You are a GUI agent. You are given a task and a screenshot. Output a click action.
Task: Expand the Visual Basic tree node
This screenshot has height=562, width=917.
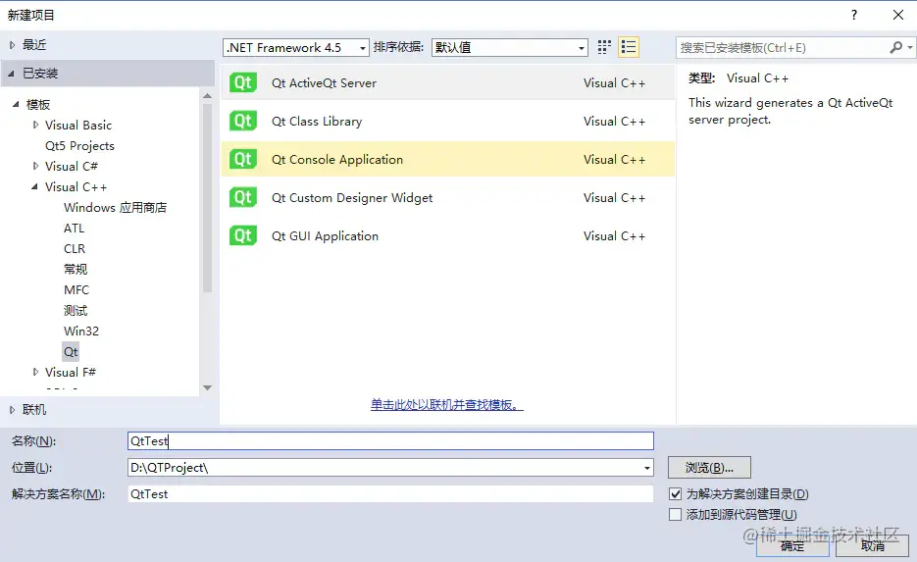coord(35,126)
